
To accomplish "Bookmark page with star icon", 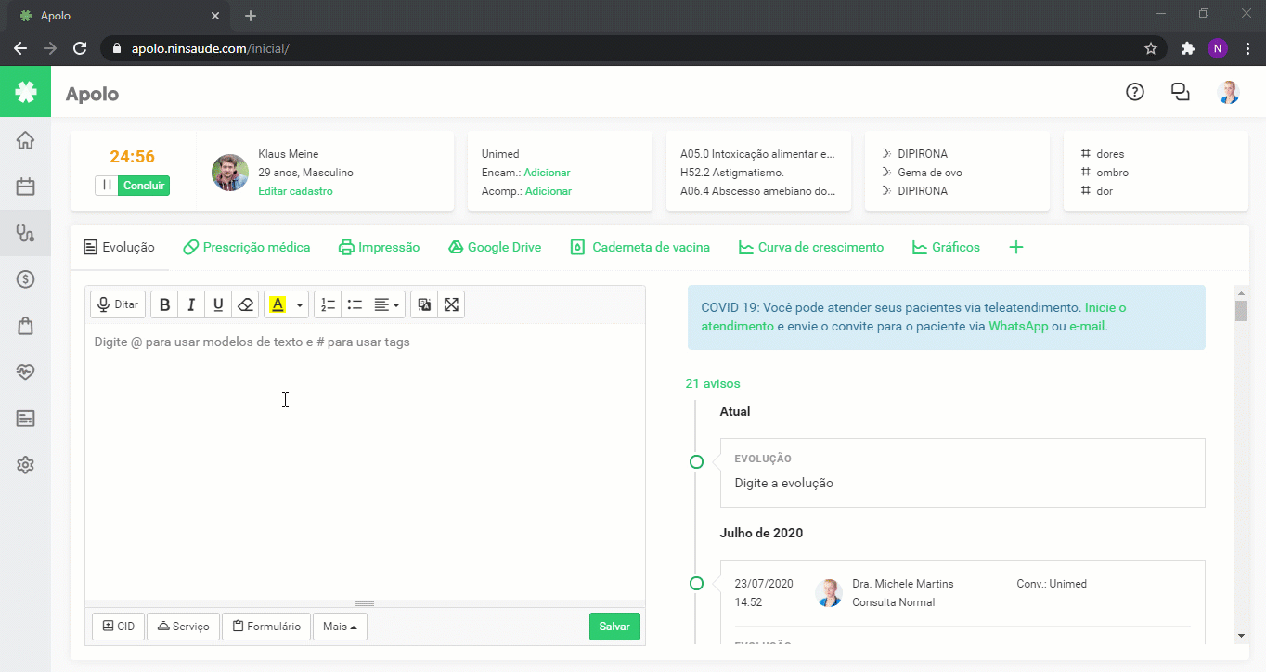I will pos(1151,48).
